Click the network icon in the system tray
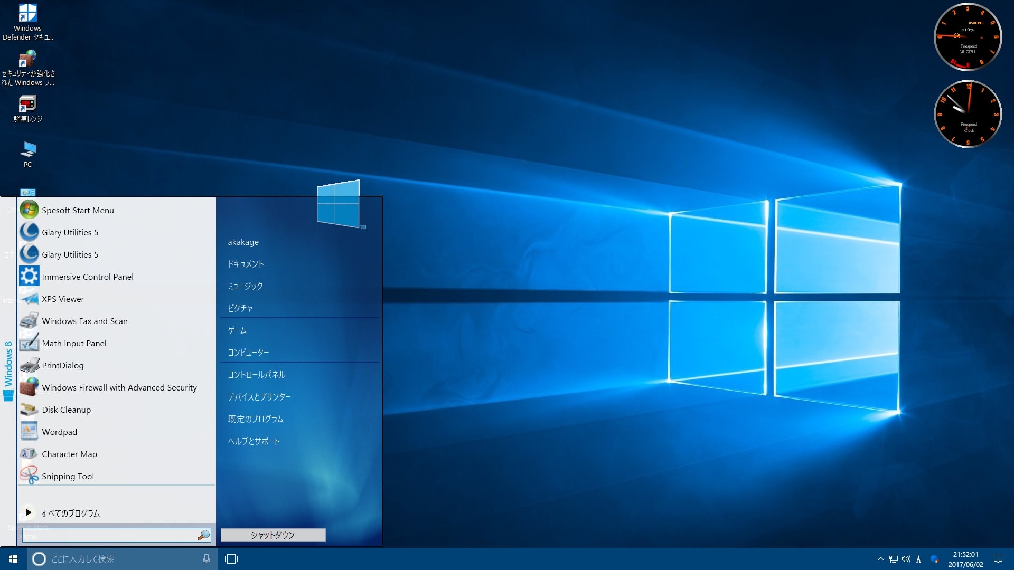Image resolution: width=1014 pixels, height=570 pixels. (x=894, y=559)
